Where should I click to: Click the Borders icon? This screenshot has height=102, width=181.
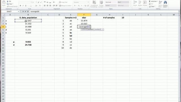[x=31, y=6]
